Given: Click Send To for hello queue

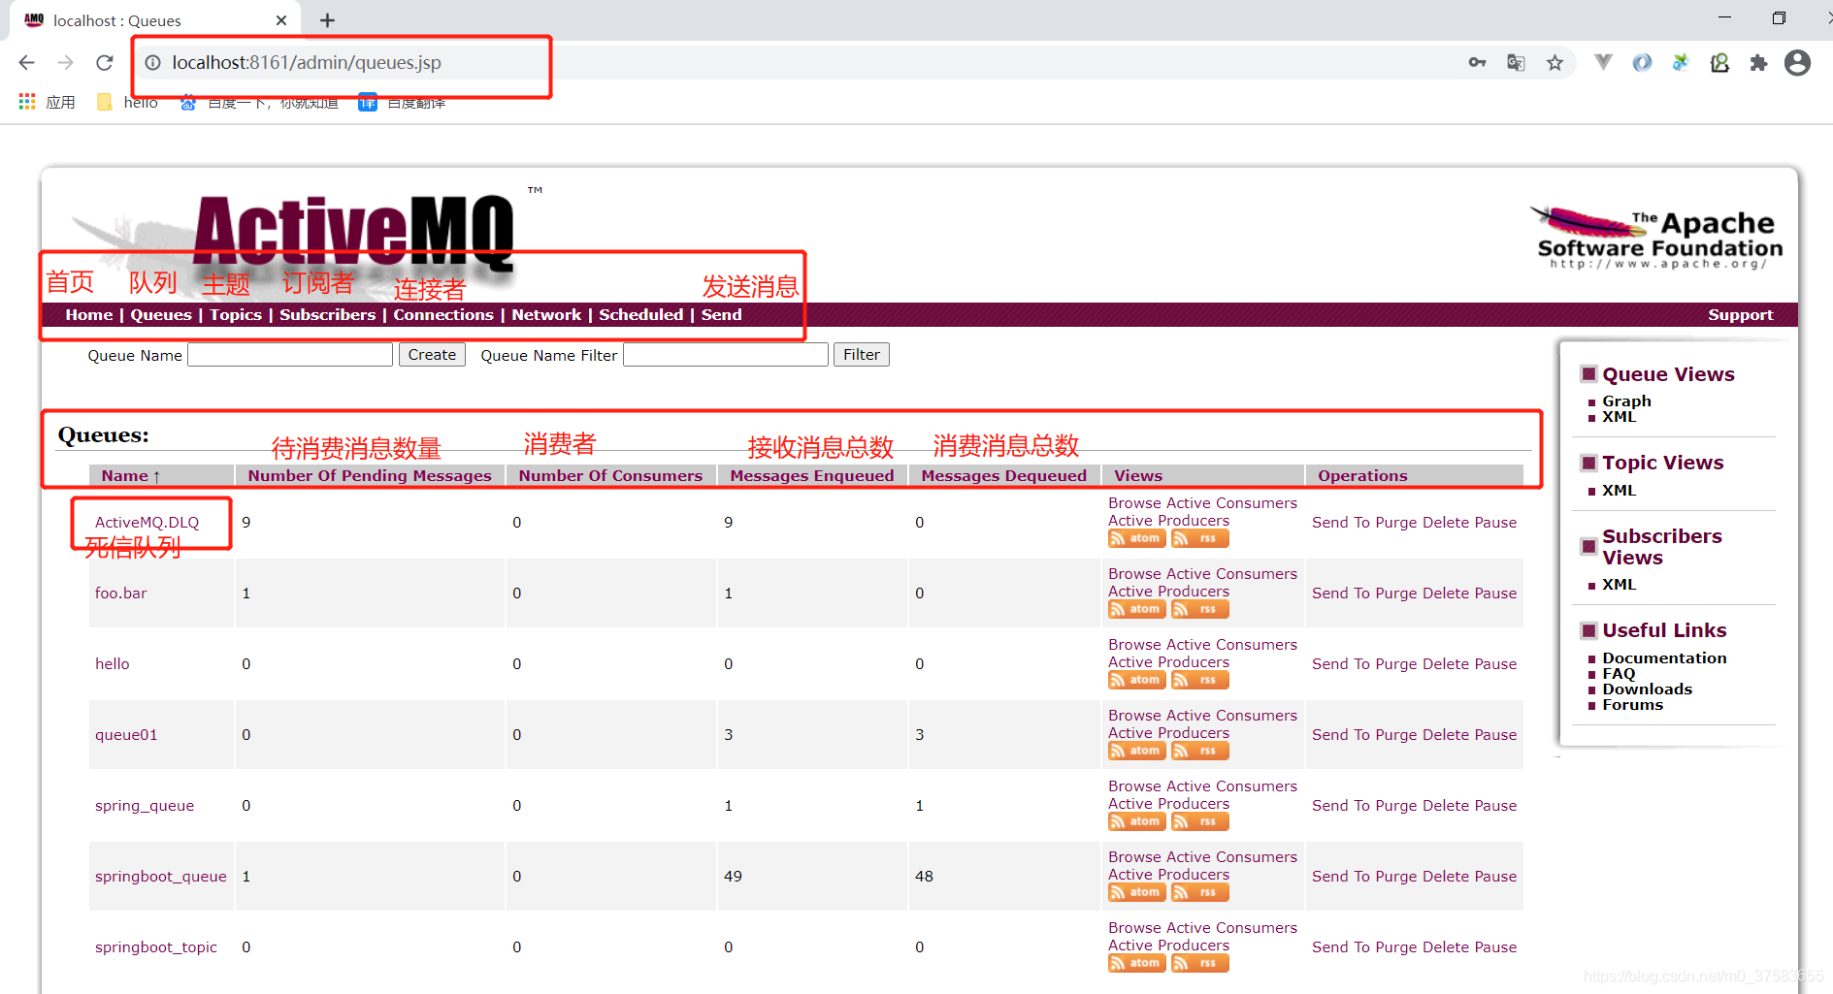Looking at the screenshot, I should (x=1341, y=664).
